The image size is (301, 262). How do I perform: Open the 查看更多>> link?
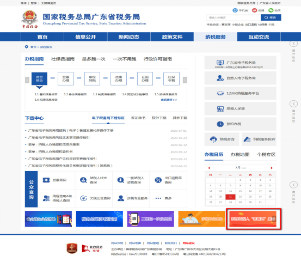[169, 100]
